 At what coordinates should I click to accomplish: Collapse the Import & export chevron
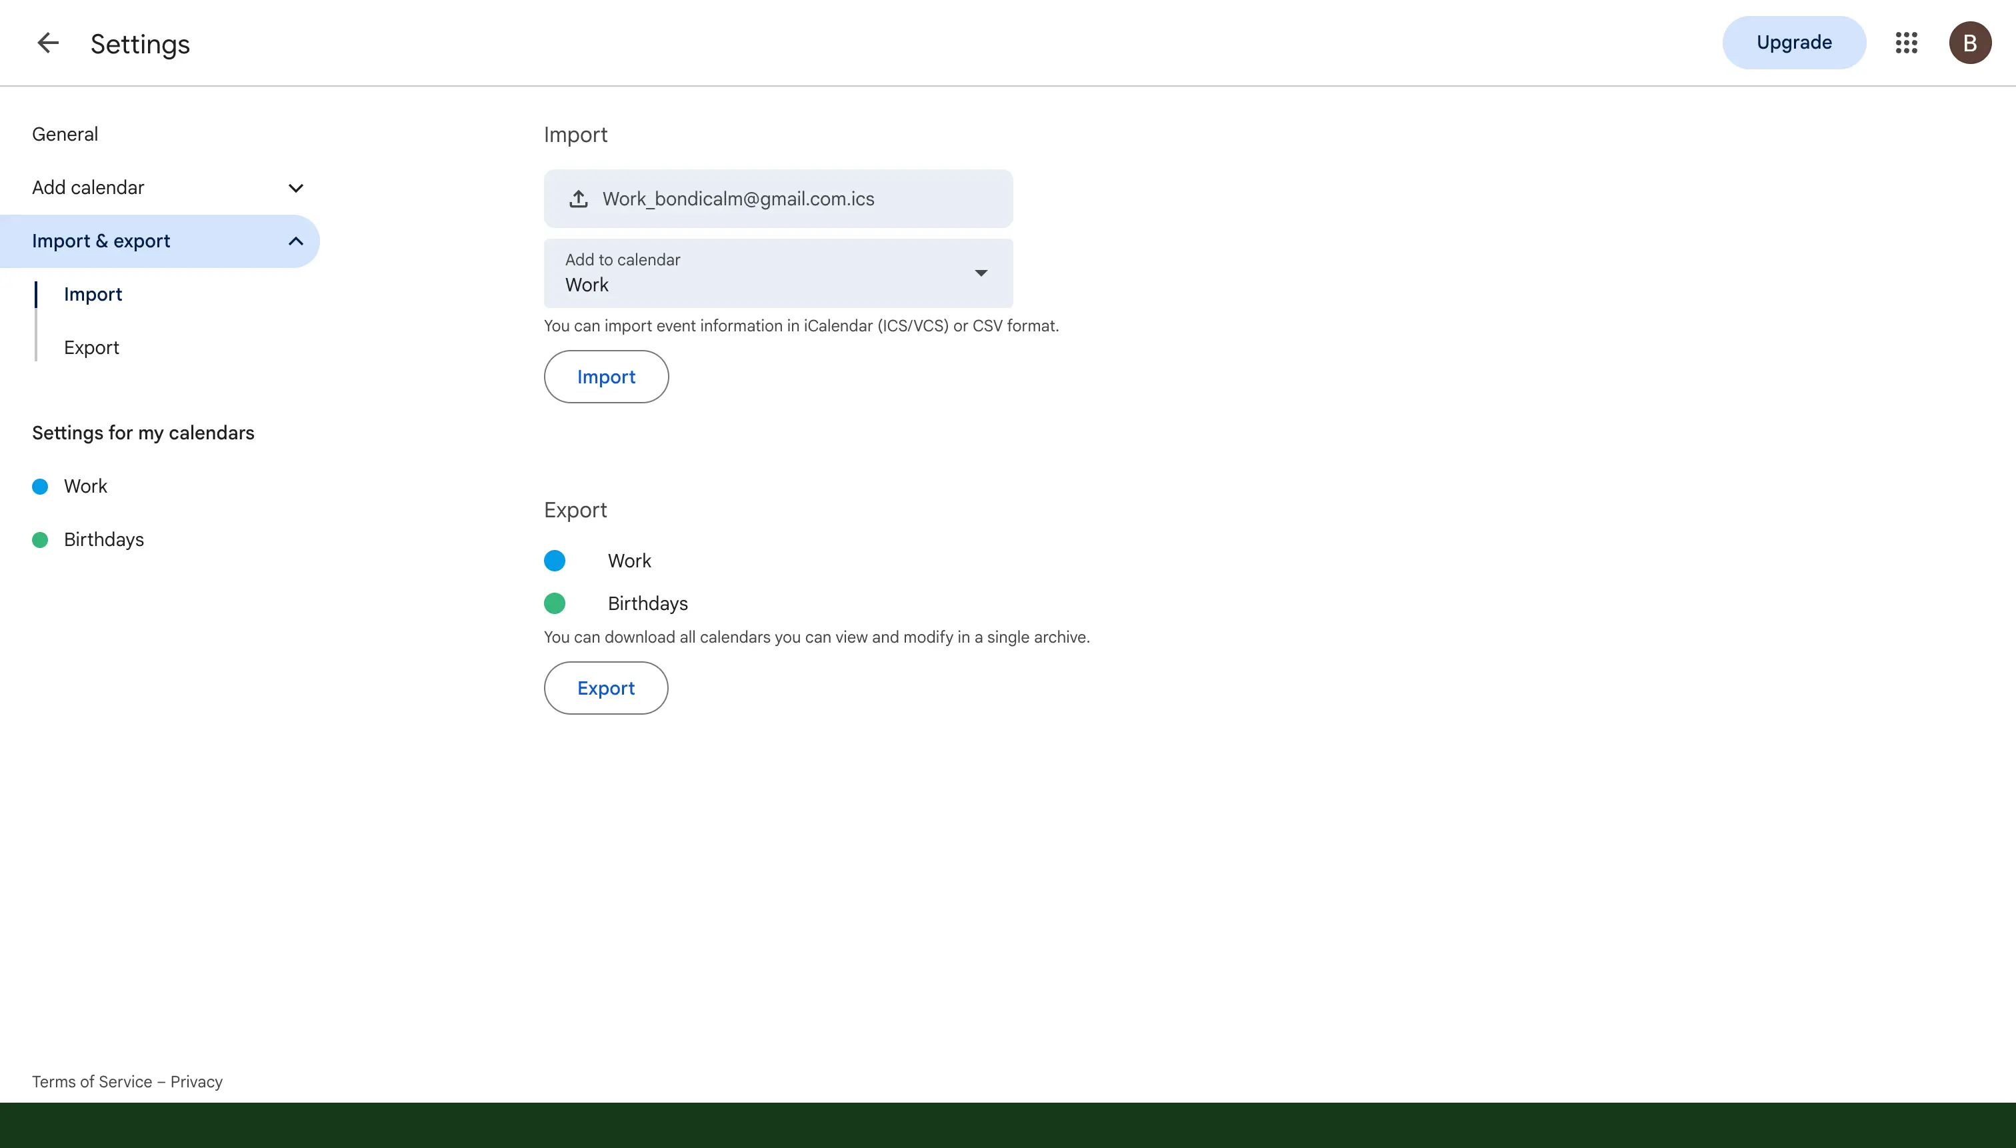click(x=295, y=241)
